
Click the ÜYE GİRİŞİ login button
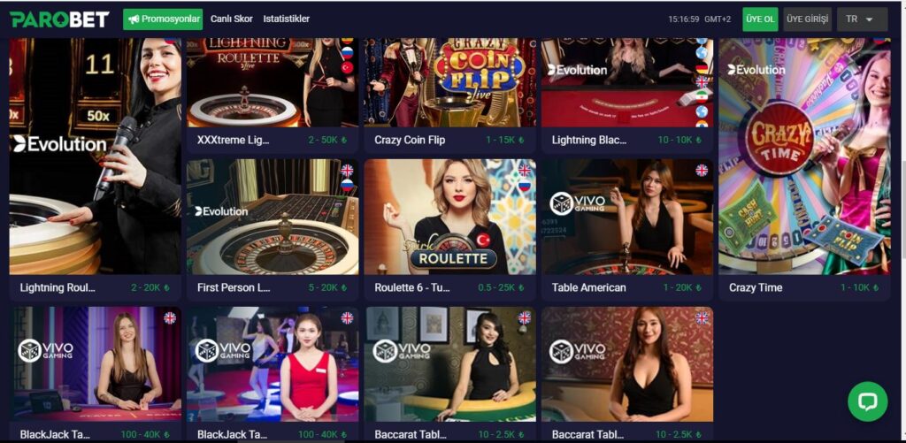[808, 19]
